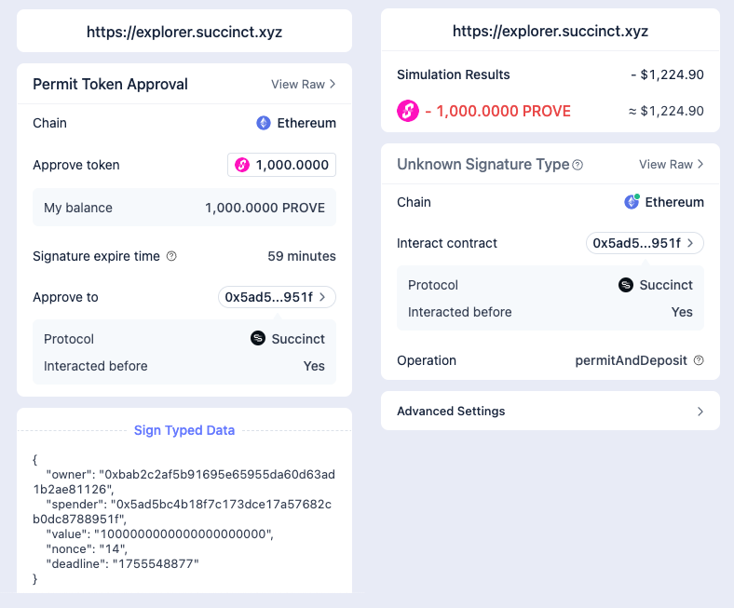Viewport: 734px width, 608px height.
Task: Click the Permit Token Approval title
Action: coord(110,84)
